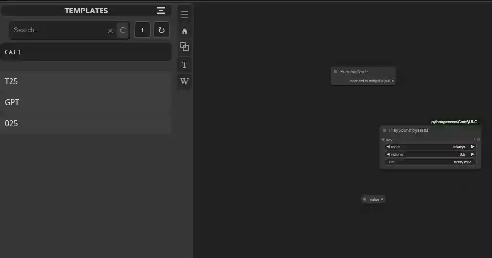Click the overlapping squares icon in the side toolbar
Viewport: 492px width, 258px height.
[x=184, y=46]
